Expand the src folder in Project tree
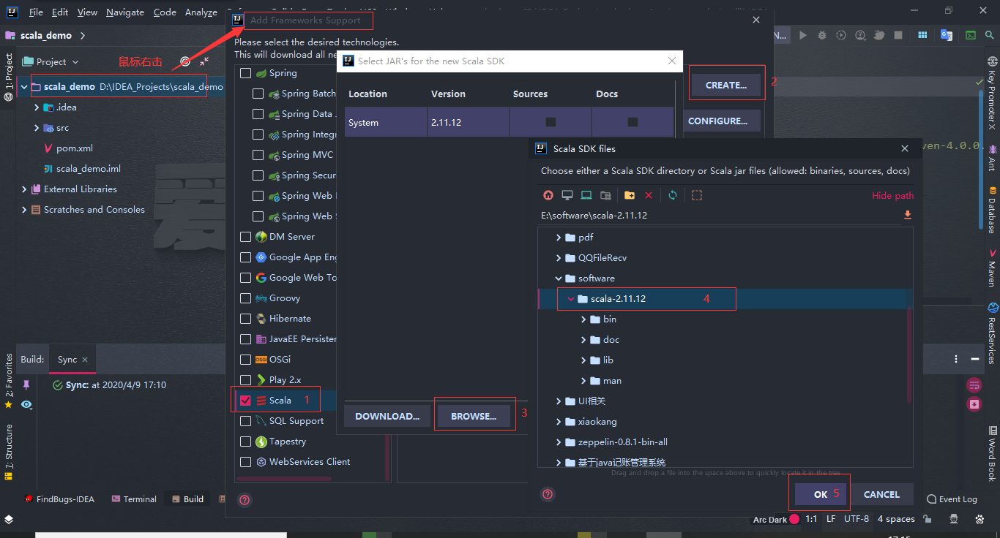1000x538 pixels. pos(37,128)
